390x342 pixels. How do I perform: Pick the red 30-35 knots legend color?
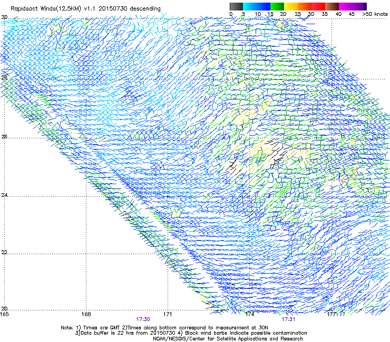318,6
